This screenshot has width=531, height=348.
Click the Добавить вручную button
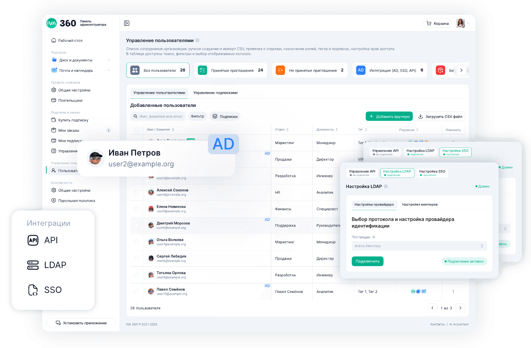tap(389, 116)
